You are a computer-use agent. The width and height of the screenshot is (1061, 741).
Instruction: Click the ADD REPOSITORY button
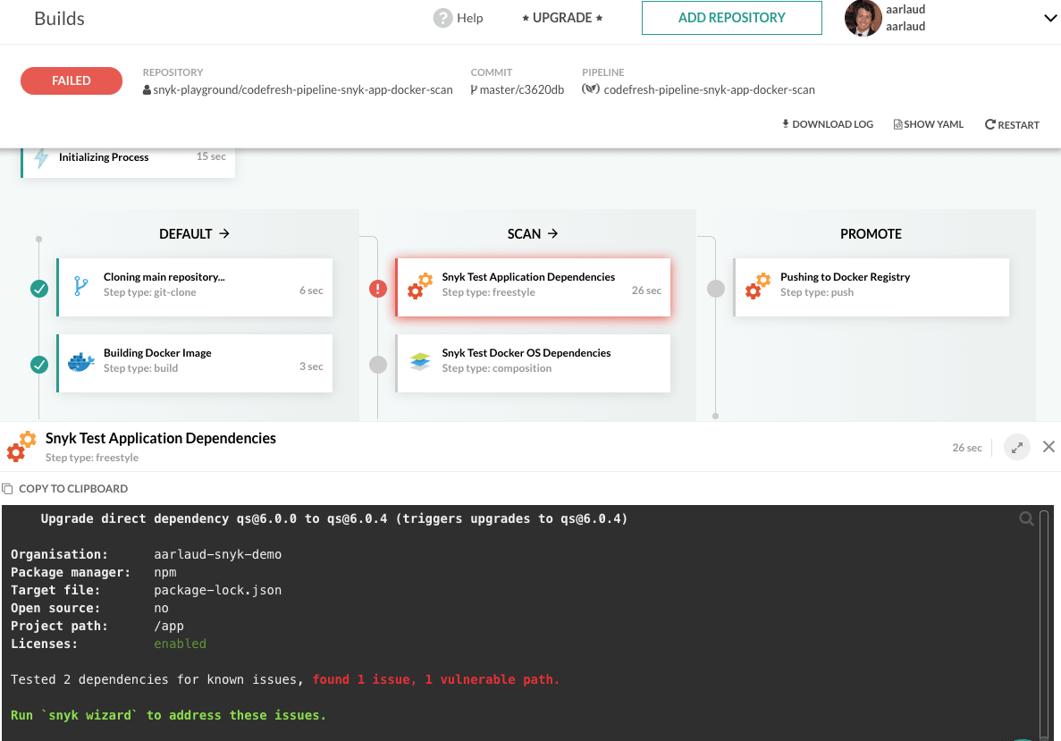[731, 18]
